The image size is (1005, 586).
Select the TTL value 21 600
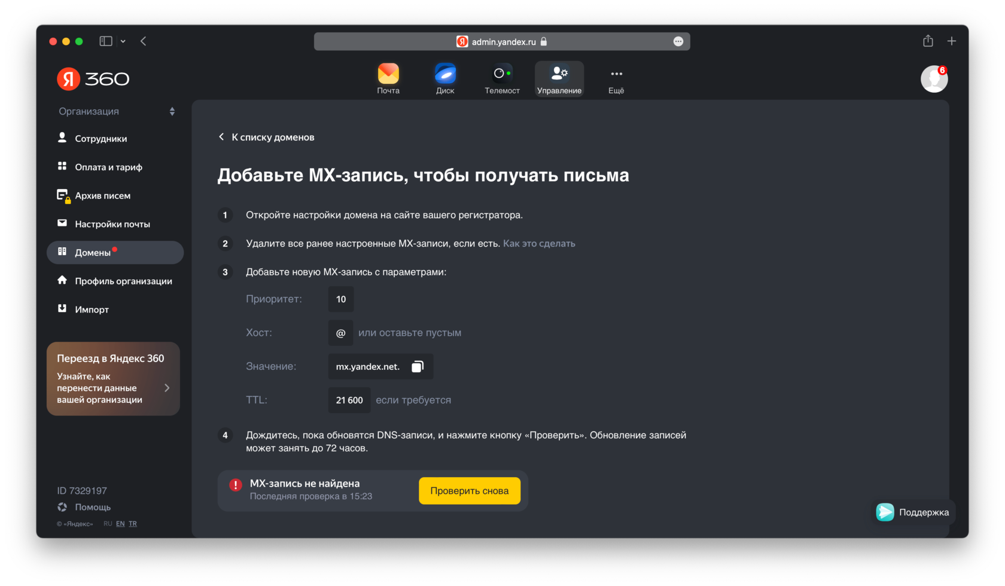349,400
